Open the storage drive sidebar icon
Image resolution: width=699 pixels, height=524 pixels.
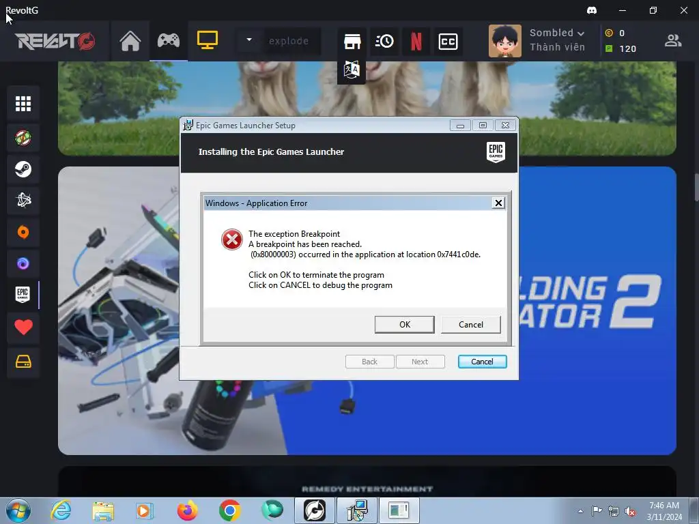23,362
